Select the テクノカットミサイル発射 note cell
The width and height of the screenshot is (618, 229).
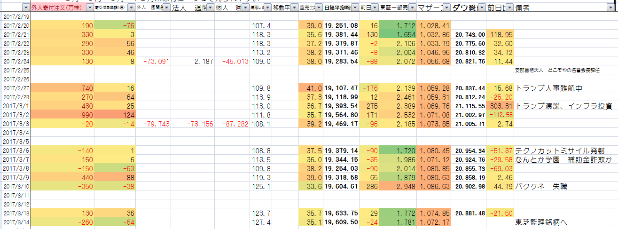[559, 151]
